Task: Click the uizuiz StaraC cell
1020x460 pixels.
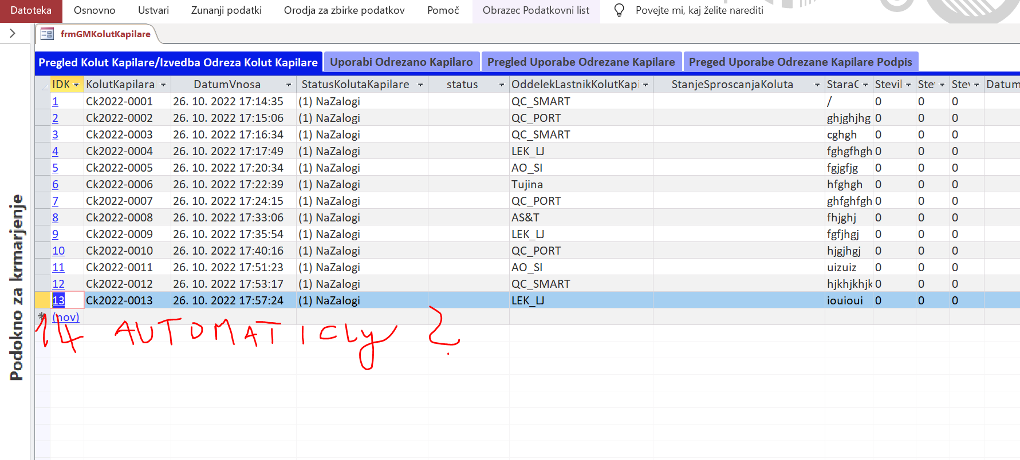Action: 849,267
